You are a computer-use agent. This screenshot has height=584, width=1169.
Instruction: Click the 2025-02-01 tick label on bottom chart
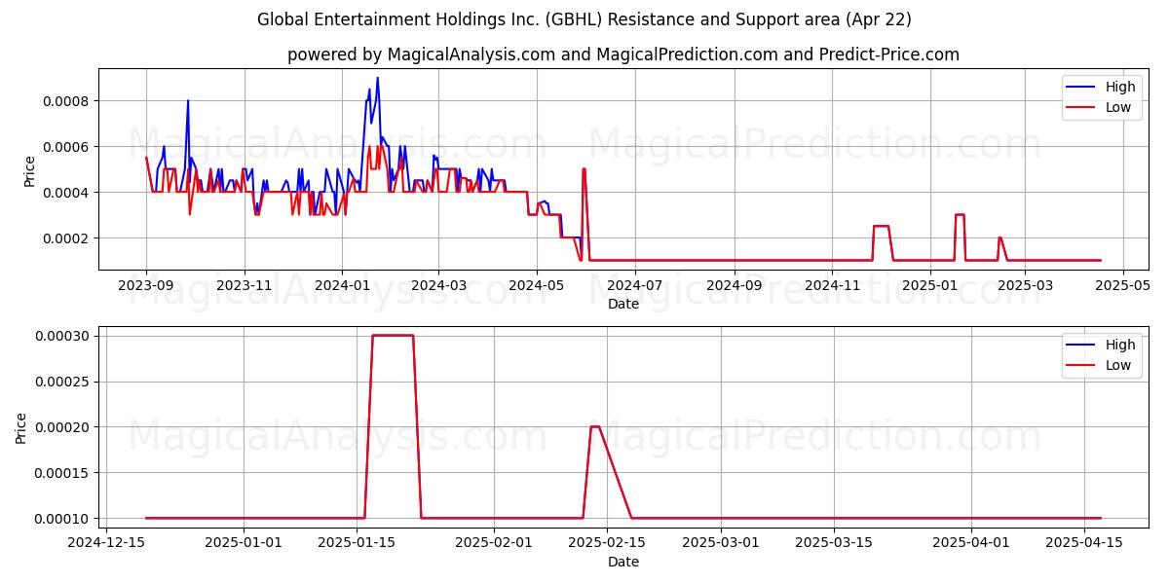coord(494,543)
